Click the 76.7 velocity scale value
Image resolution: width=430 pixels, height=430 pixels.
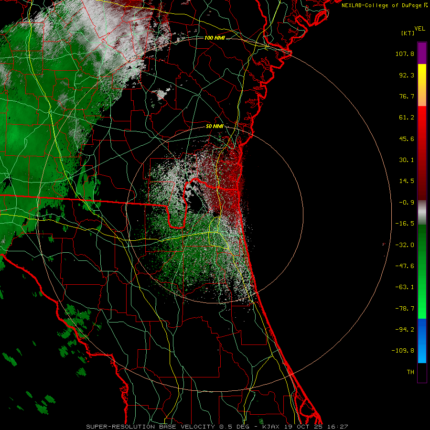[407, 96]
